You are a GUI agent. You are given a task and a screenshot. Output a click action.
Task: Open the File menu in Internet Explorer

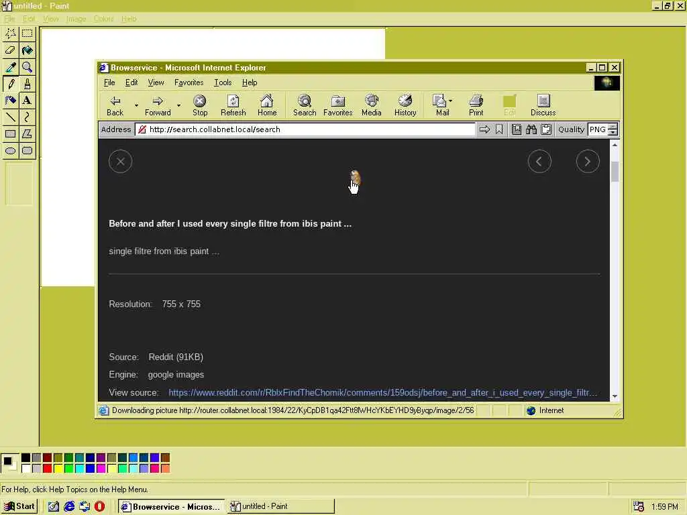coord(109,82)
